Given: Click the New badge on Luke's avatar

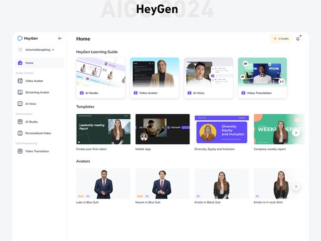Looking at the screenshot, I should tap(81, 196).
